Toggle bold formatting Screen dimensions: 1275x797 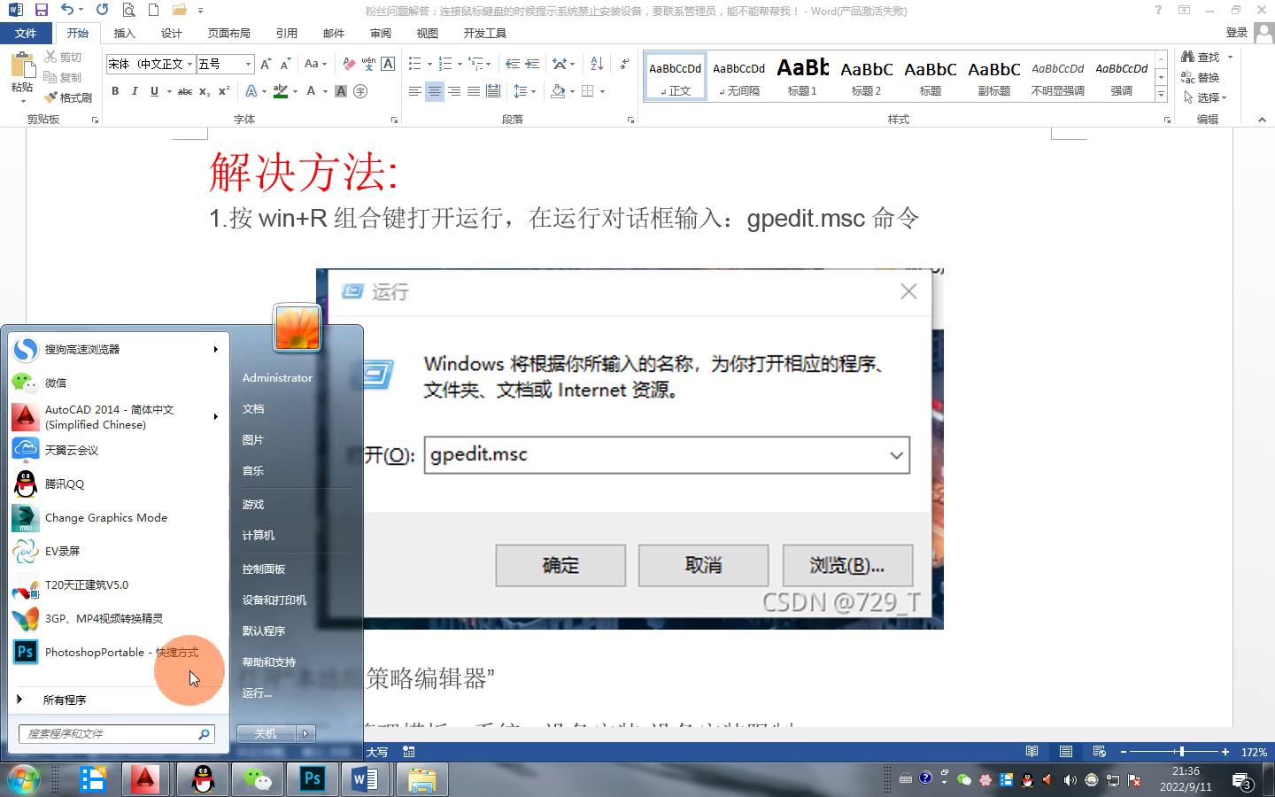coord(114,91)
